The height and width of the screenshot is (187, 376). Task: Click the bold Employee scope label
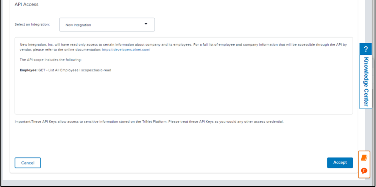(x=28, y=70)
